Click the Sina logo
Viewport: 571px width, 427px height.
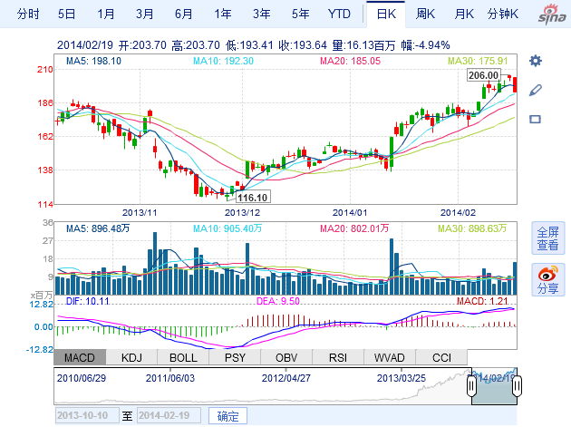click(549, 15)
